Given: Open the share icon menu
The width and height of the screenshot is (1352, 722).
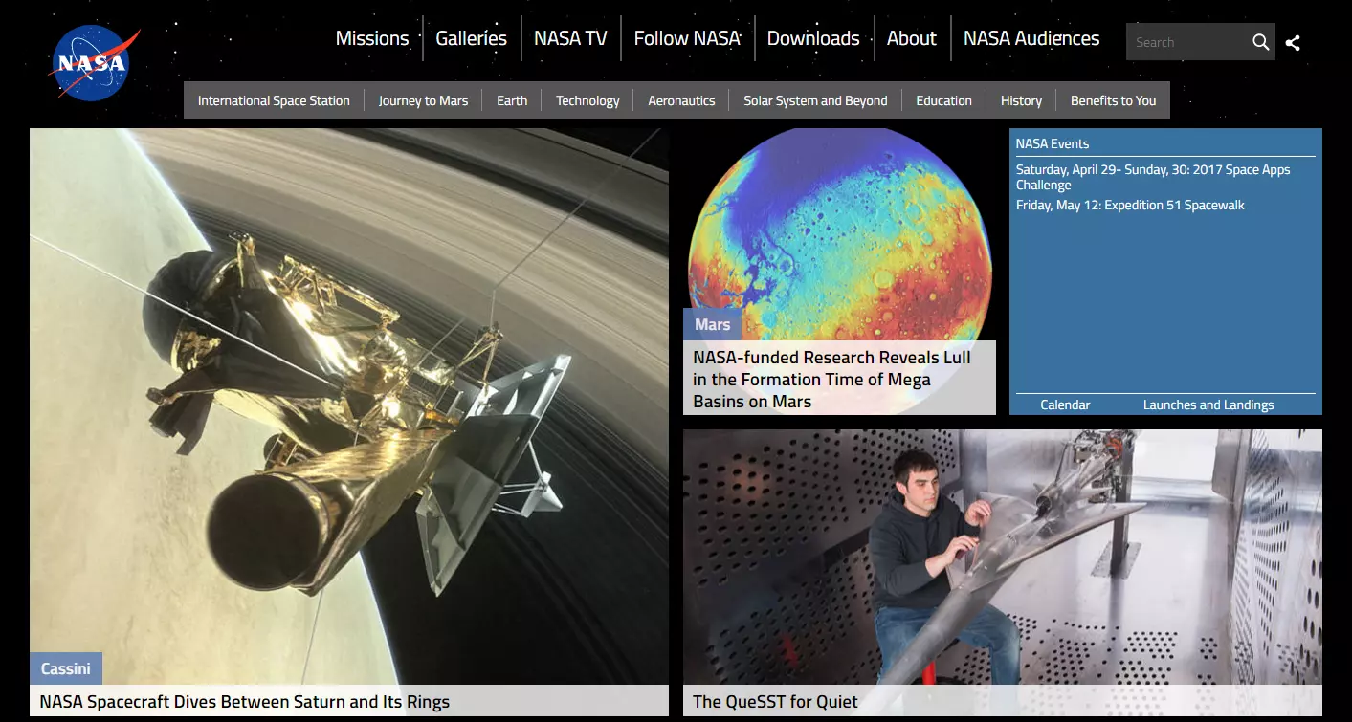Looking at the screenshot, I should point(1293,43).
